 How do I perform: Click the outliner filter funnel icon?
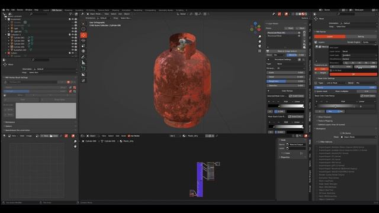pos(70,14)
